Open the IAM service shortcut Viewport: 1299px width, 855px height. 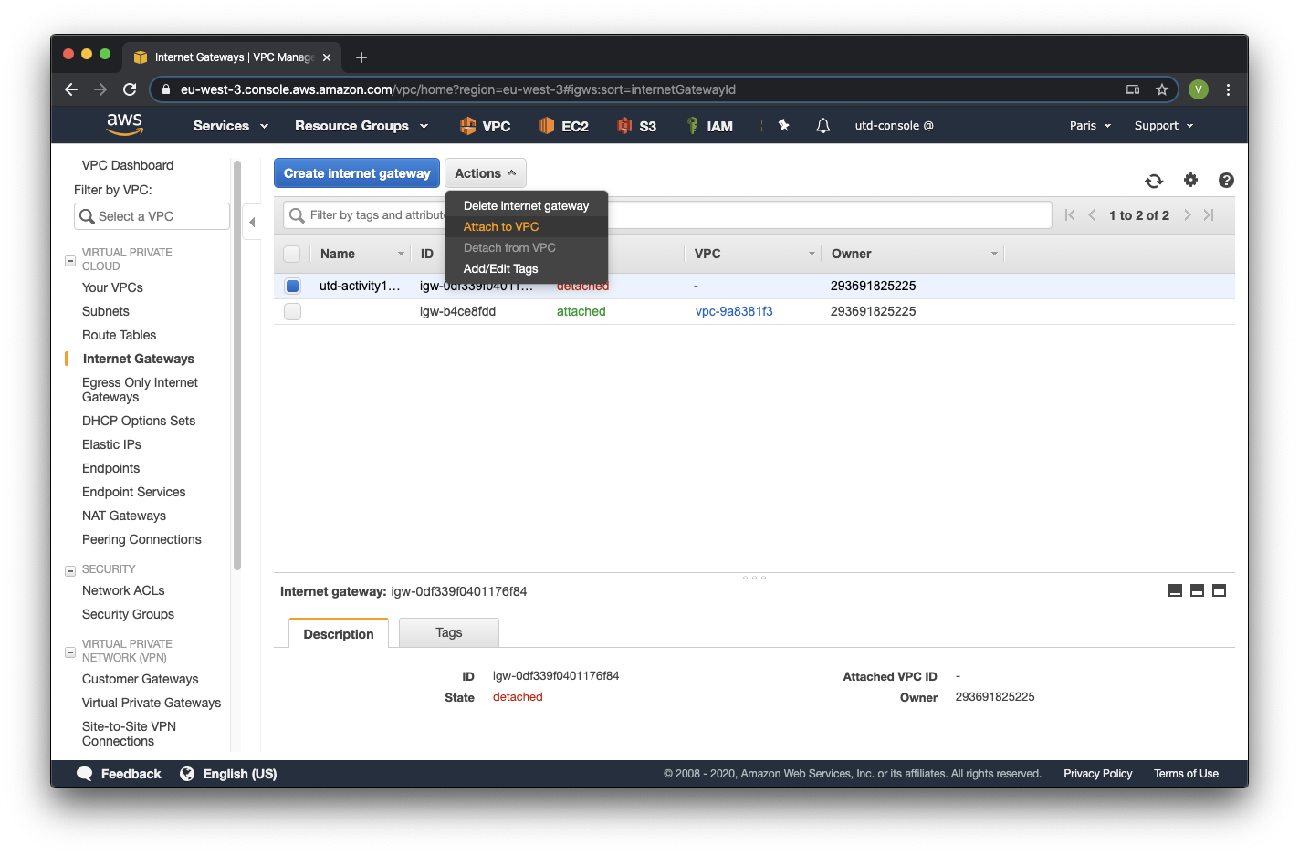709,126
